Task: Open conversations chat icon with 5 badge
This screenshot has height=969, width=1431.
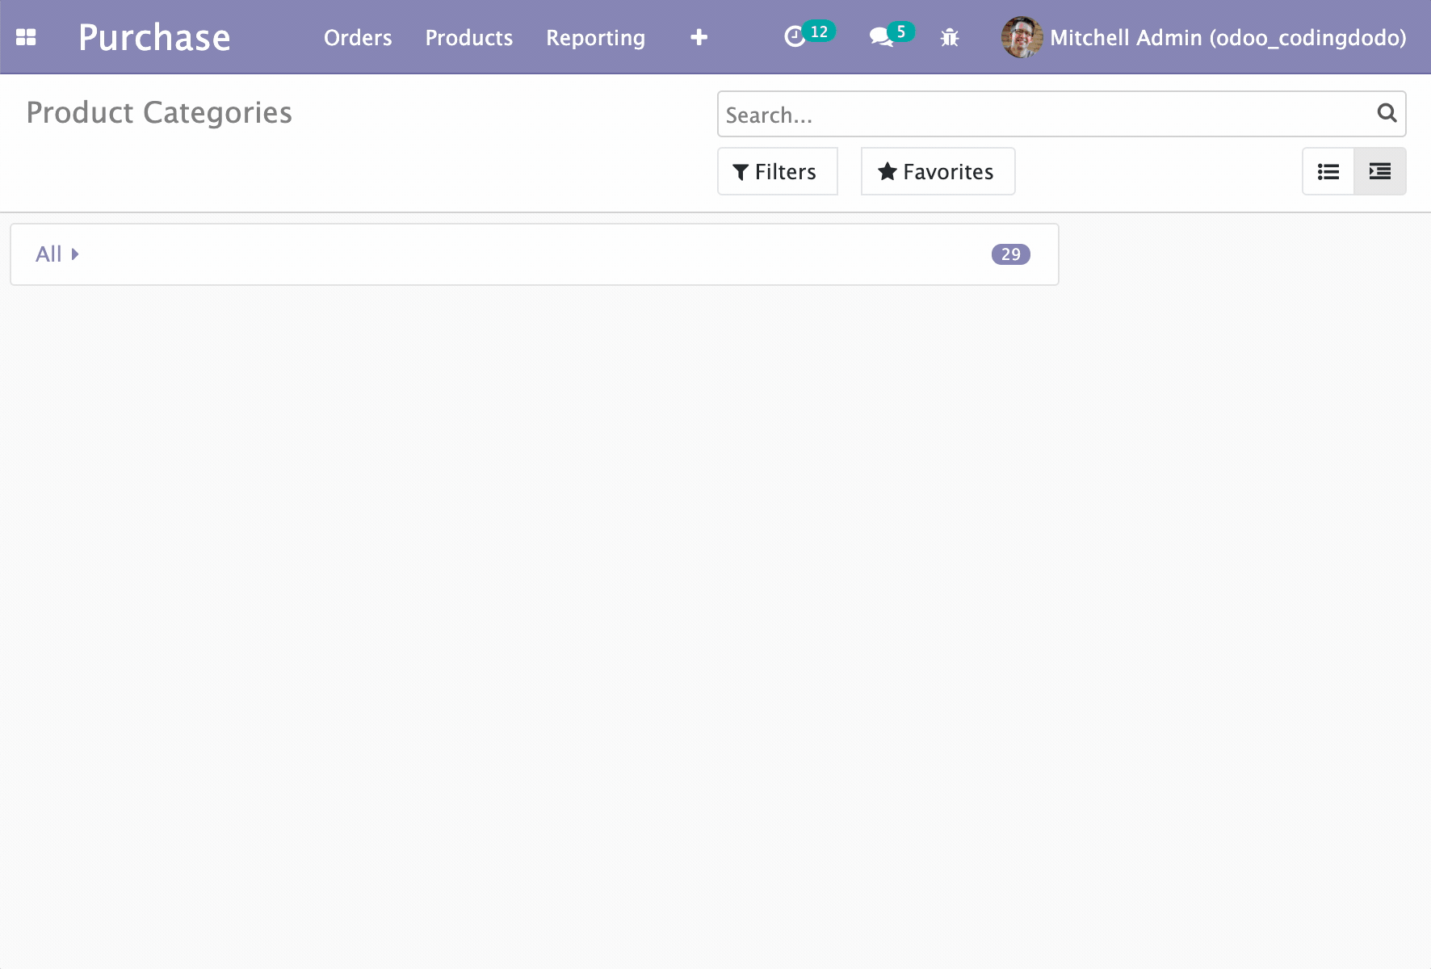Action: point(892,35)
